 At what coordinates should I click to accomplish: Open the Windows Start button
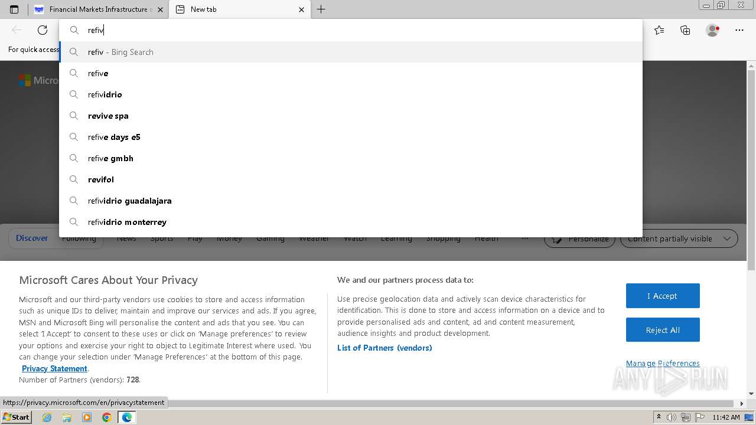coord(16,417)
